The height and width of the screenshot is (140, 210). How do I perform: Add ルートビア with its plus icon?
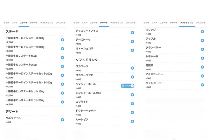click(132, 121)
